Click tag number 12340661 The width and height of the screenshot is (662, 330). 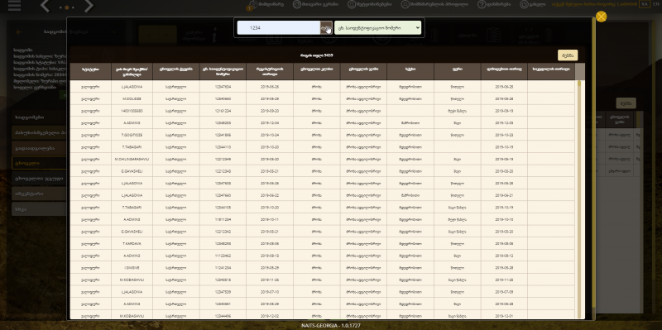(x=223, y=304)
